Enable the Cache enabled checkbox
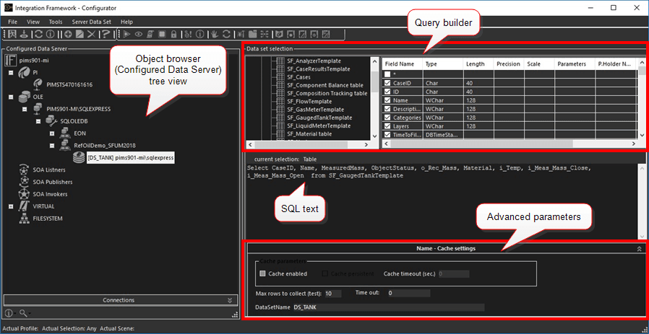649x334 pixels. coord(262,273)
